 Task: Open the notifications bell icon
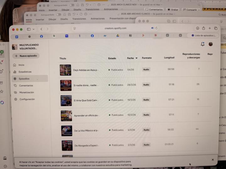coord(203,44)
